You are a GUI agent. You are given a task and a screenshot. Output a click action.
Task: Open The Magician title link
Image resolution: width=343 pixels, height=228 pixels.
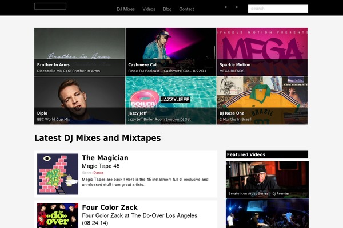click(x=105, y=158)
